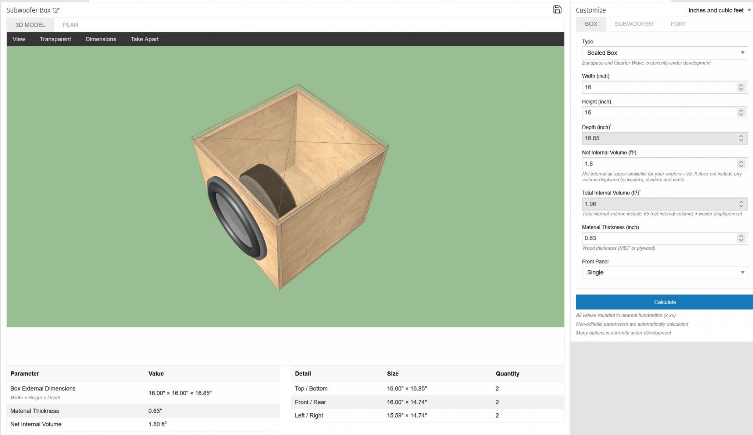753x435 pixels.
Task: Click the 16.00" × 16.00" × 16.85" value
Action: point(180,393)
